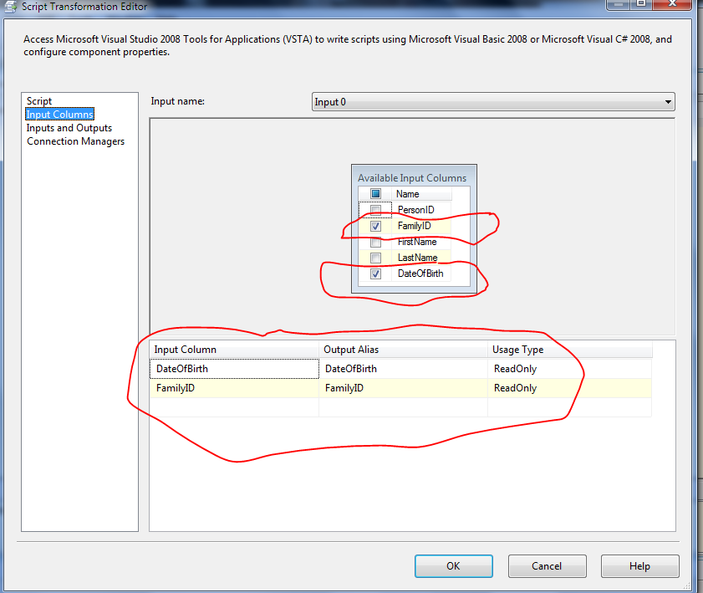This screenshot has height=593, width=703.
Task: Open Help for the Script Transformation Editor
Action: click(639, 565)
